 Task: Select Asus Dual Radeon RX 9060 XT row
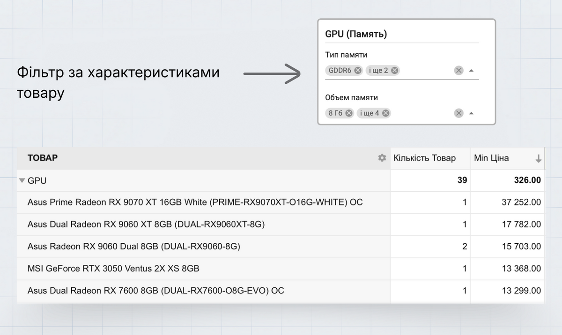click(146, 225)
